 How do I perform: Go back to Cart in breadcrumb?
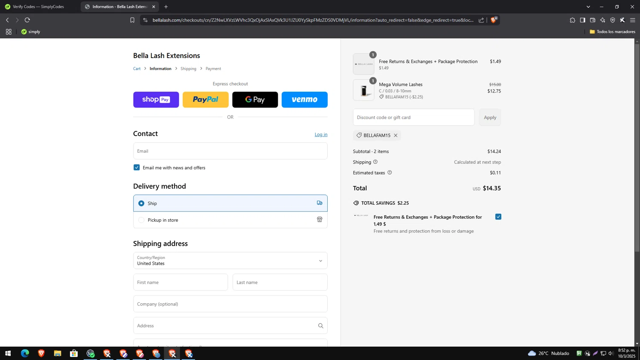pyautogui.click(x=137, y=69)
